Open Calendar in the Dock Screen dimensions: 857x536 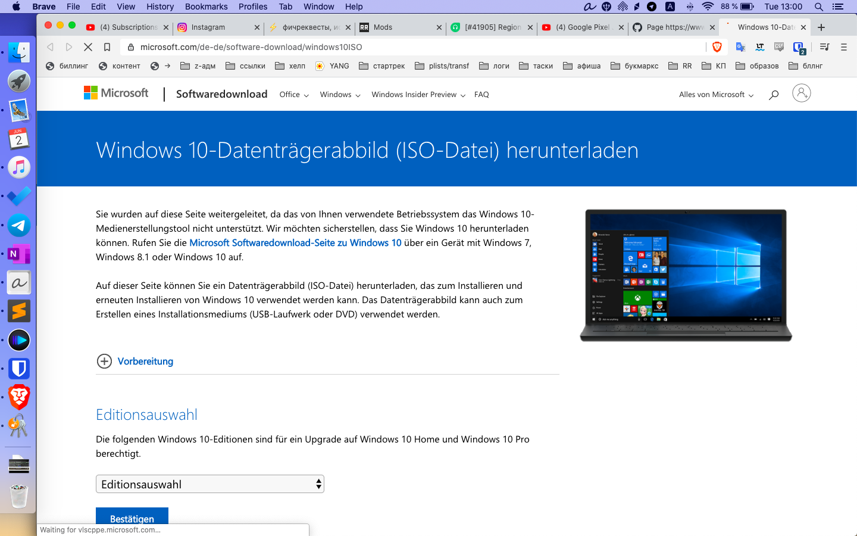(19, 139)
